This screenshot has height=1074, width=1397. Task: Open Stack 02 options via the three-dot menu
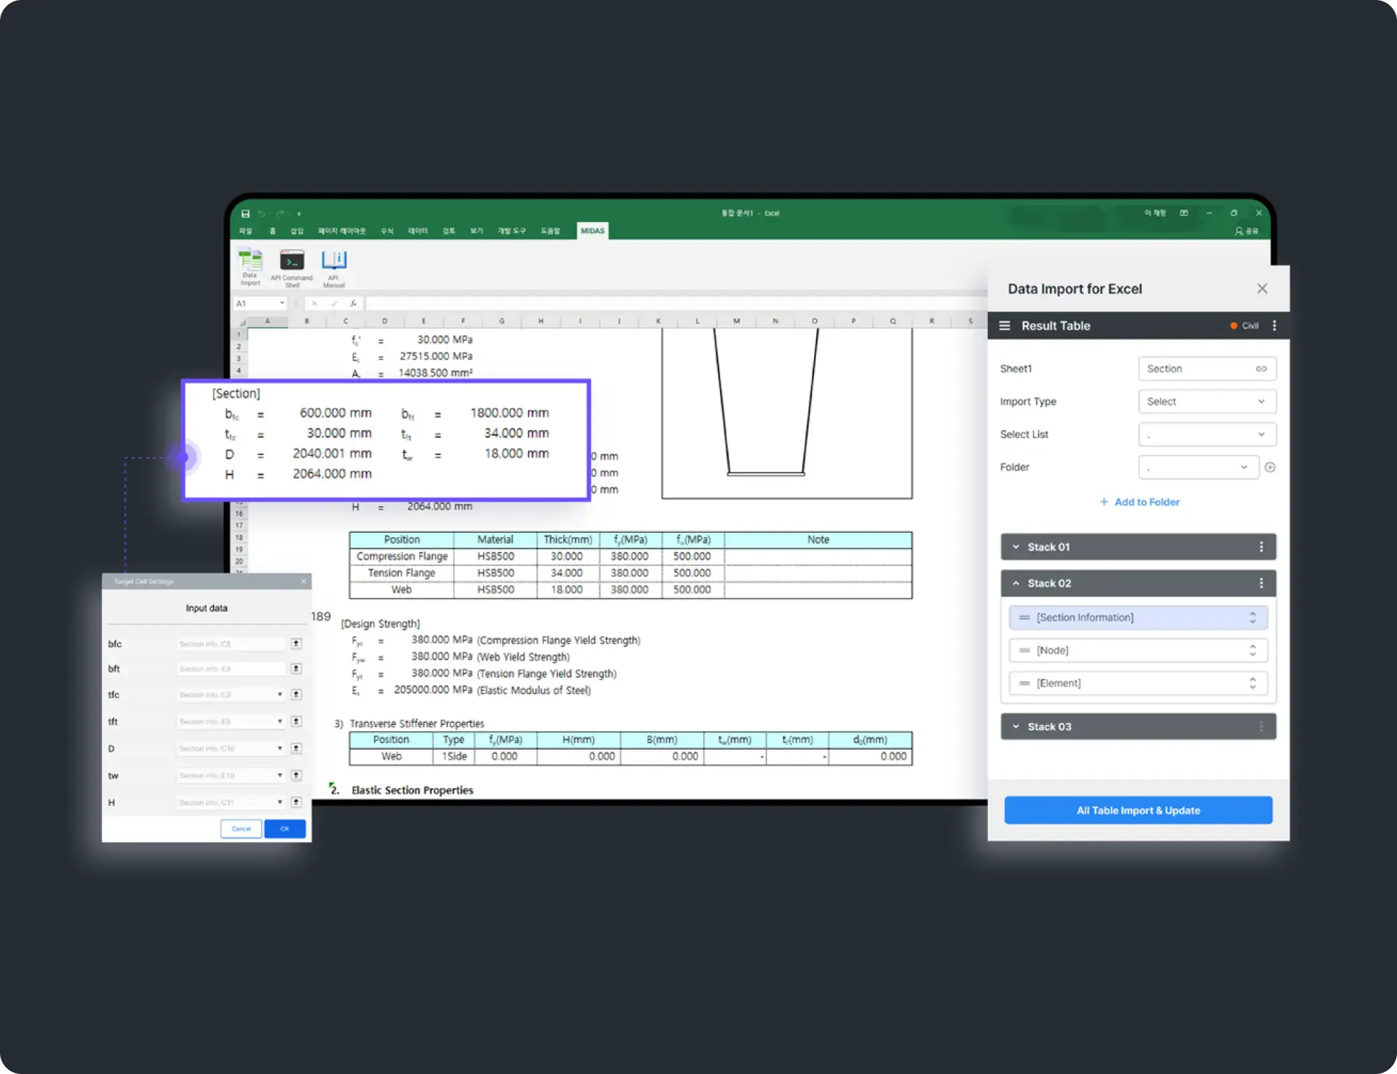click(x=1261, y=583)
